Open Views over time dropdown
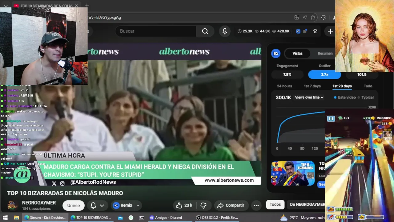394x222 pixels. (309, 97)
